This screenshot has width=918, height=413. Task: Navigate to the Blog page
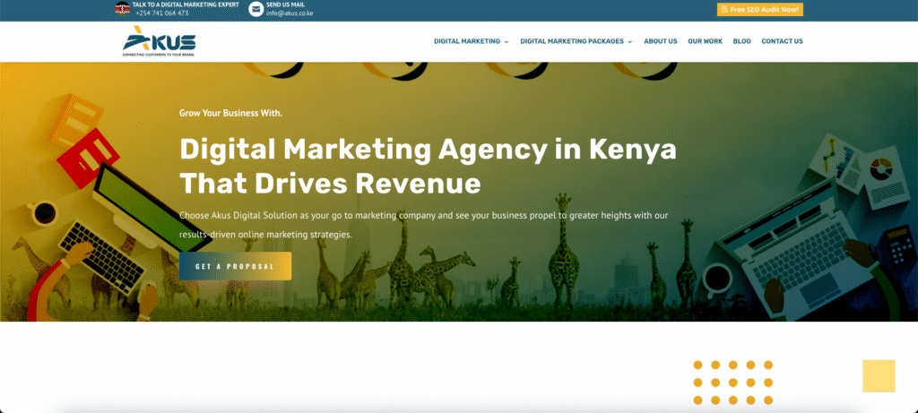(x=741, y=41)
